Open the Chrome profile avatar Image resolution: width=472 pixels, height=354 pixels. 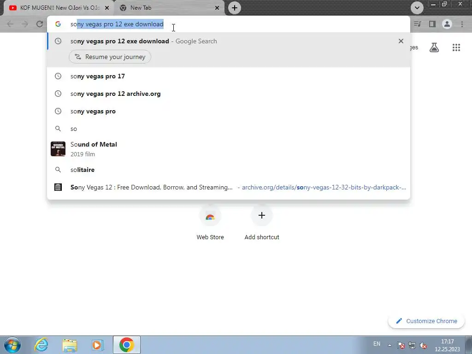point(447,24)
